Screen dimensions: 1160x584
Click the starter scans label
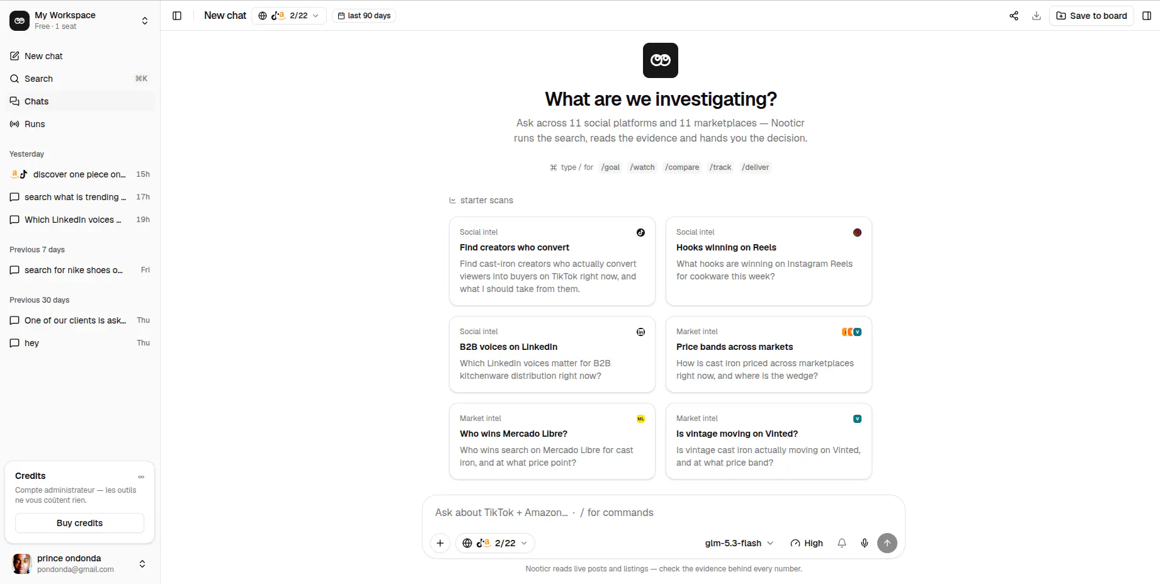pos(486,201)
